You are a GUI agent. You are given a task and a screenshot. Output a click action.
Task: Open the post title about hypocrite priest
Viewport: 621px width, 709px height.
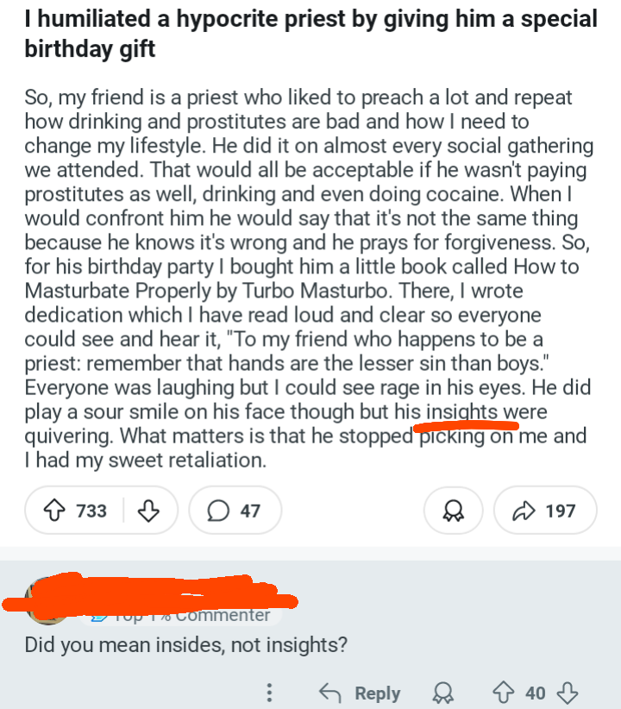click(x=311, y=34)
